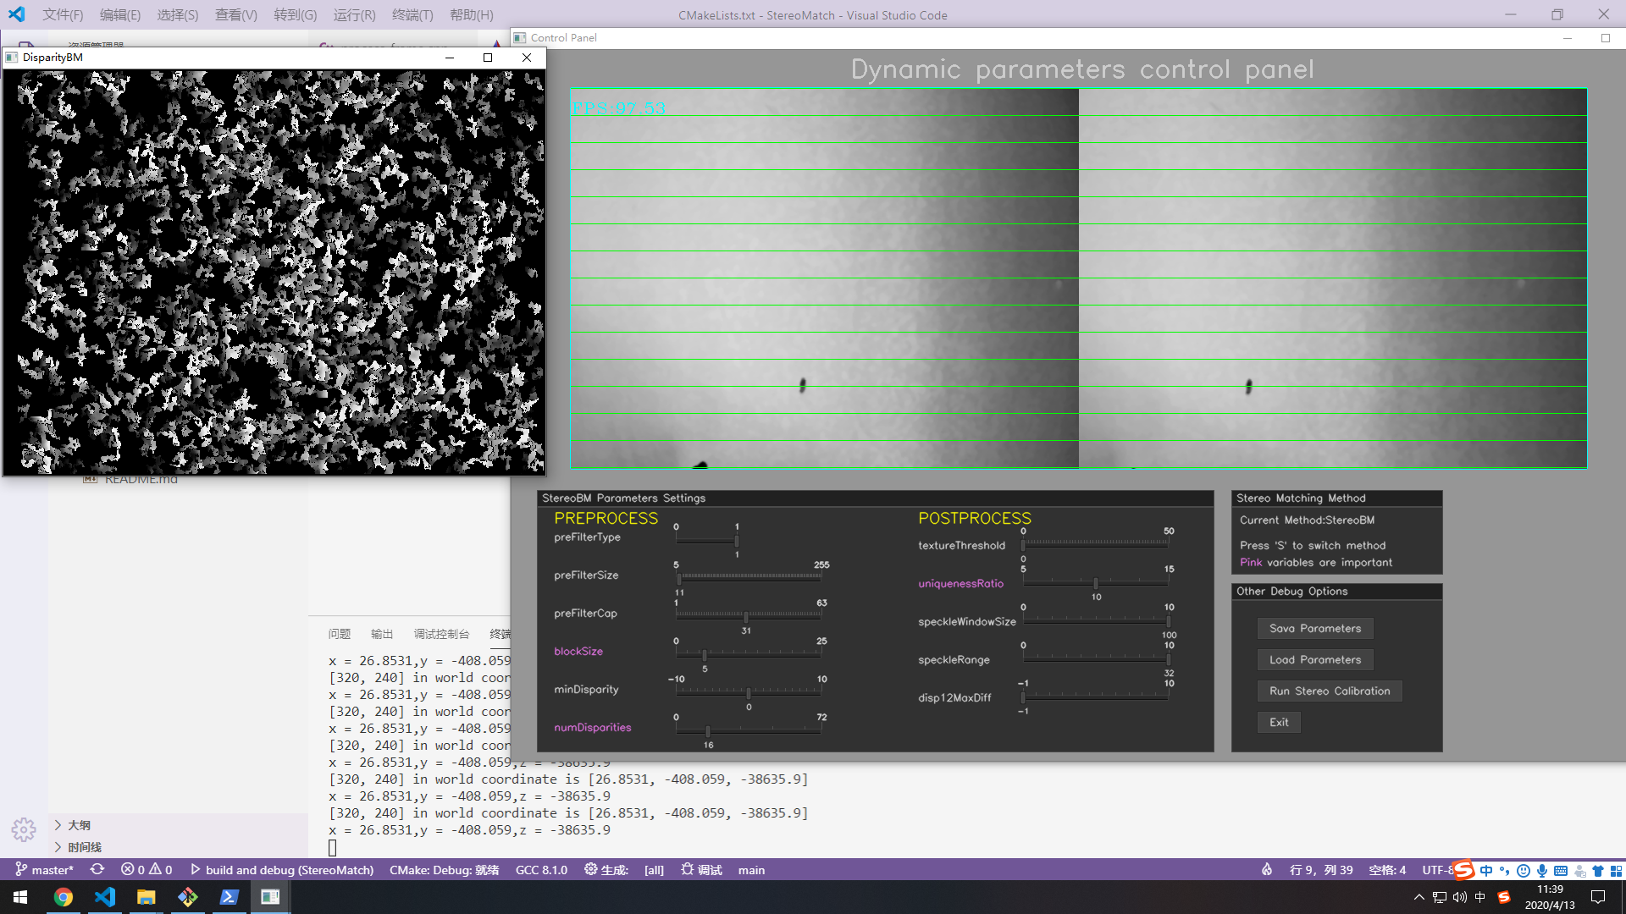The image size is (1626, 914).
Task: Open PowerShell from the taskbar
Action: click(x=229, y=897)
